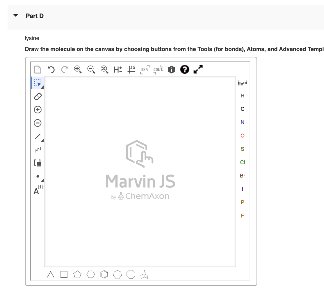Open the group brackets tool
The height and width of the screenshot is (290, 324).
38,163
